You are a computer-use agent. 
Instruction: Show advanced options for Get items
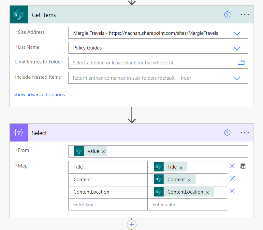(x=43, y=95)
